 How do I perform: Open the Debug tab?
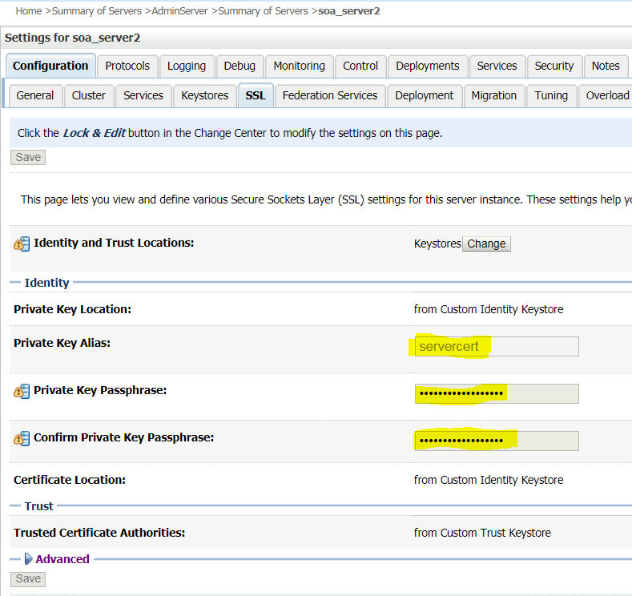(240, 66)
